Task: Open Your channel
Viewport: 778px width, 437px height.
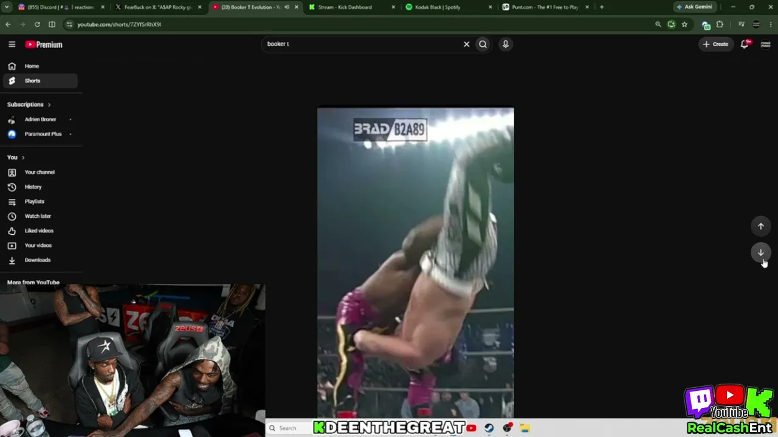Action: [x=40, y=172]
